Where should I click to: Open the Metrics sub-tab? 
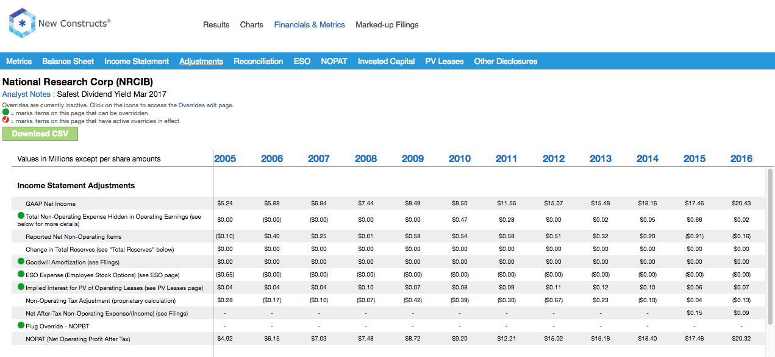[19, 62]
